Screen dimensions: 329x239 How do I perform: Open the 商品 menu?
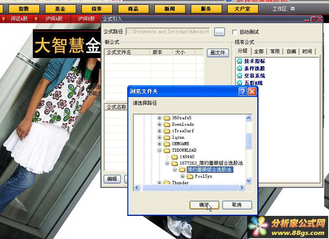pos(133,9)
